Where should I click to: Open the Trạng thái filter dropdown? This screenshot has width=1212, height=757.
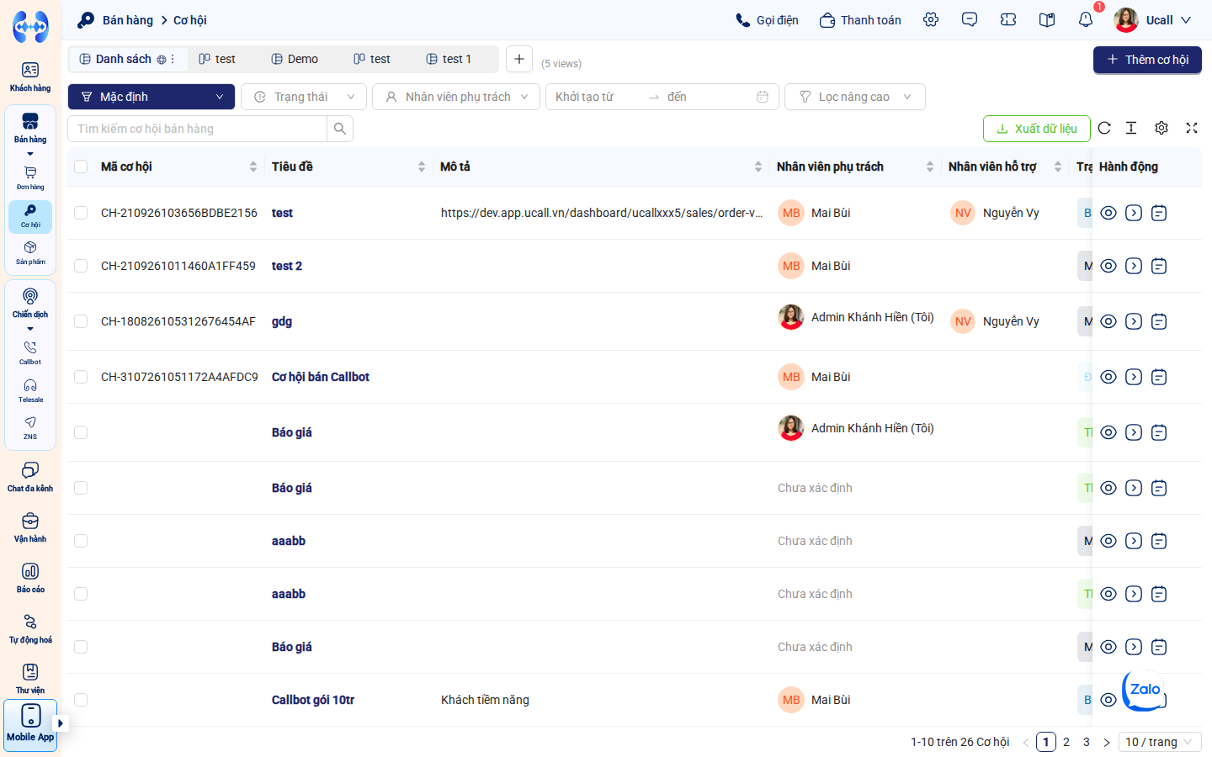(x=304, y=97)
